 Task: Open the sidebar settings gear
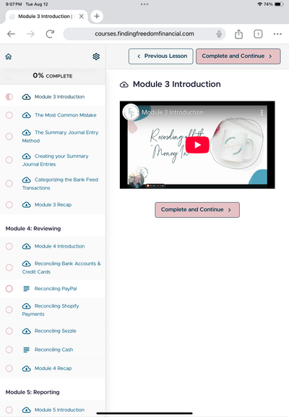coord(96,56)
